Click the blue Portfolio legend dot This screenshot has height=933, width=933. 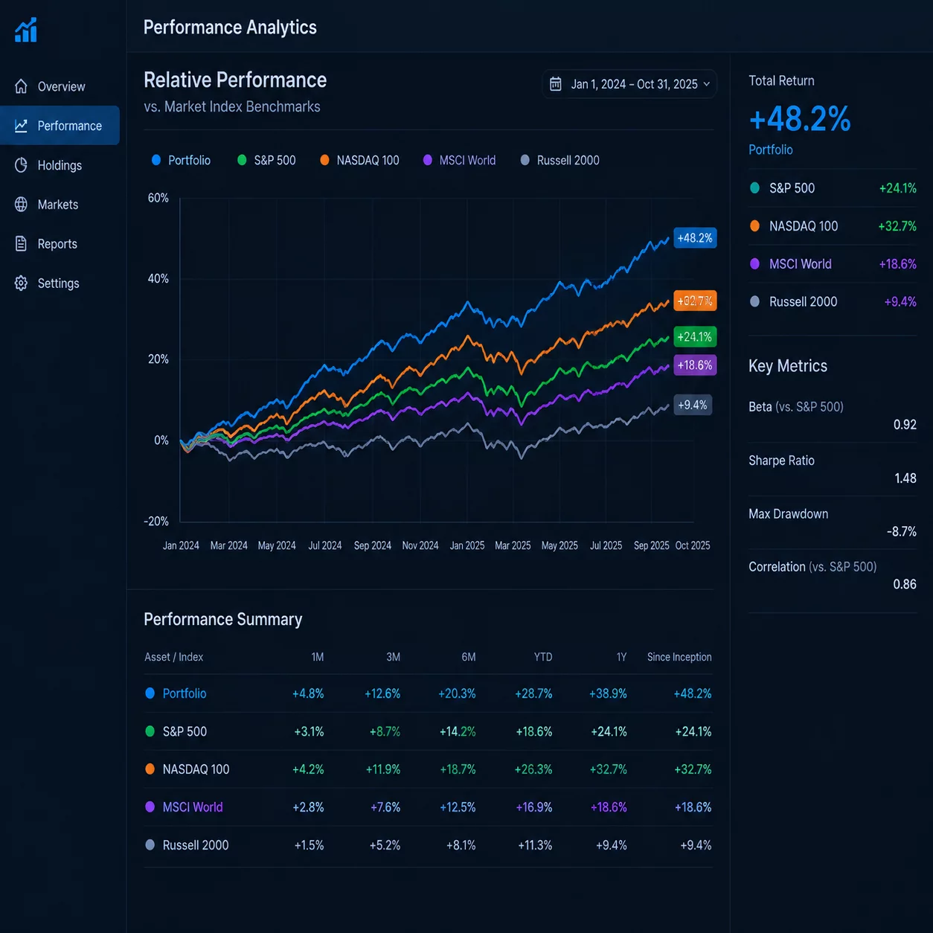[x=156, y=160]
